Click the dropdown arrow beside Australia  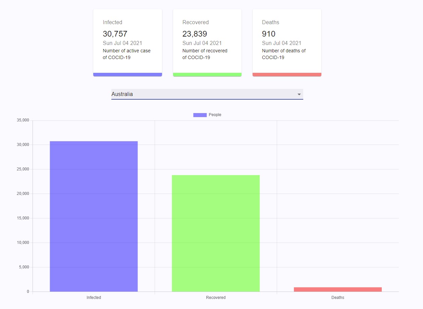(x=299, y=95)
